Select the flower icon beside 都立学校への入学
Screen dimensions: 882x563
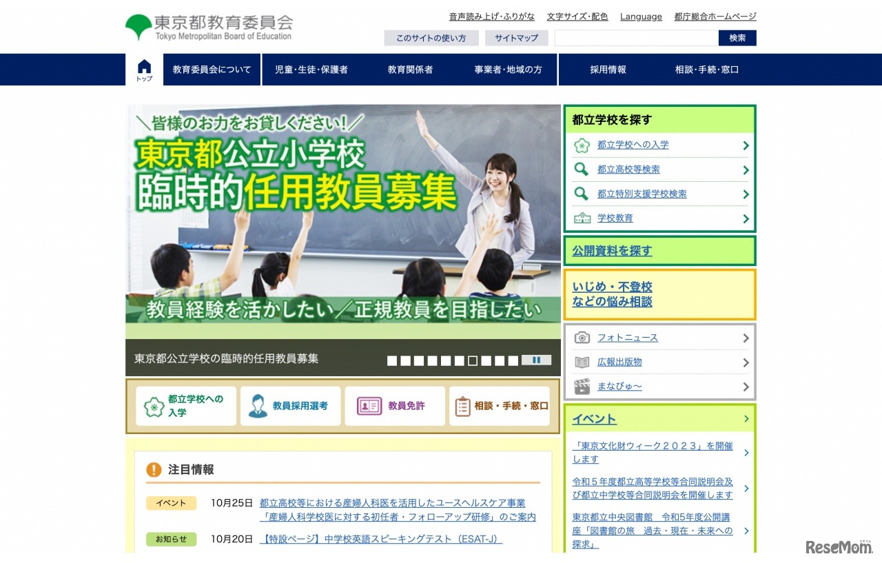pos(582,145)
